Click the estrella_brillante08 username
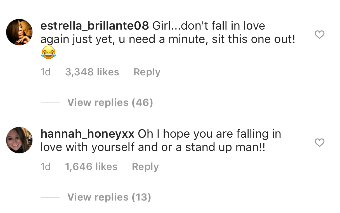The width and height of the screenshot is (340, 213). point(95,26)
